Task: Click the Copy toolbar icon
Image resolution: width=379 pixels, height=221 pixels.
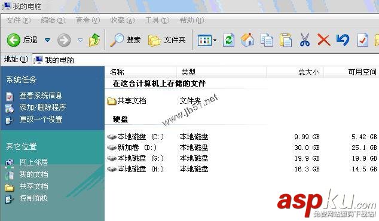Action: 267,40
